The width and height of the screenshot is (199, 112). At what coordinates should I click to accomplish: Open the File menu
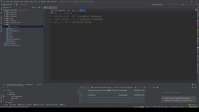(5, 2)
